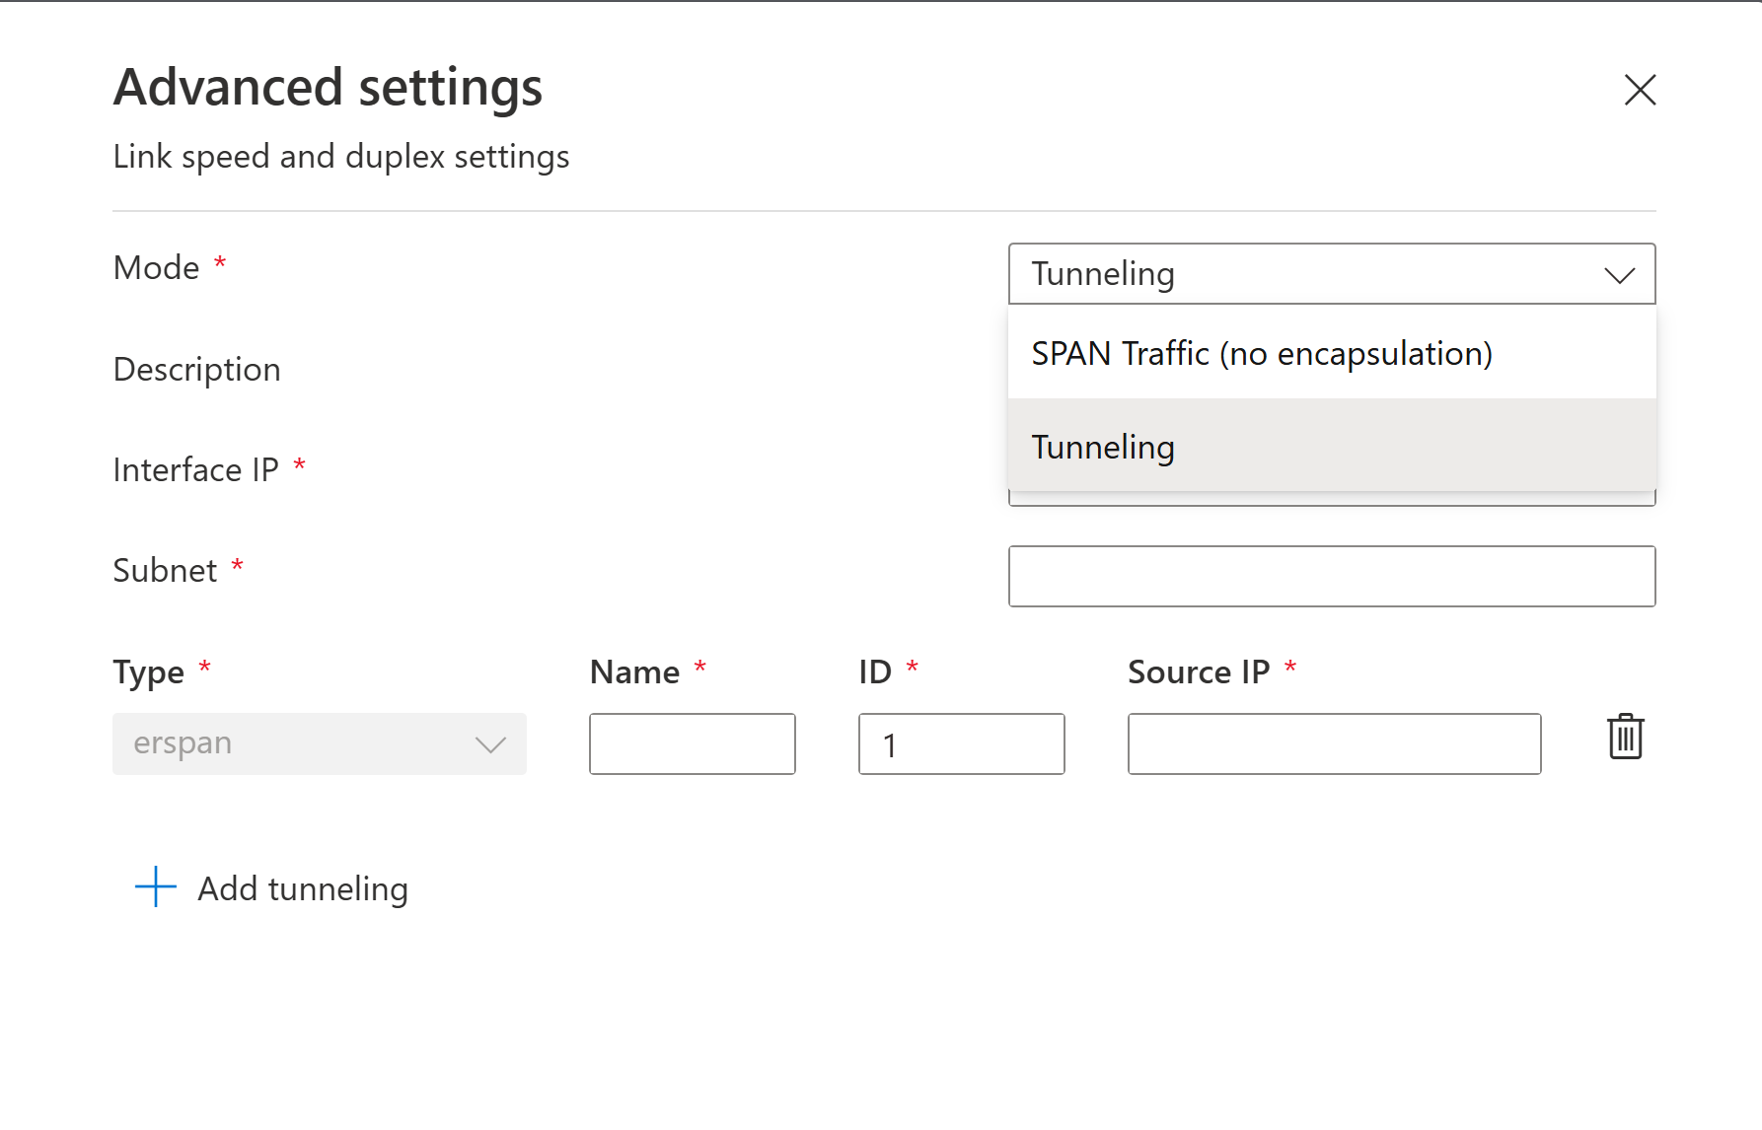Viewport: 1762px width, 1130px height.
Task: Choose Tunneling from the Mode list
Action: point(1103,447)
